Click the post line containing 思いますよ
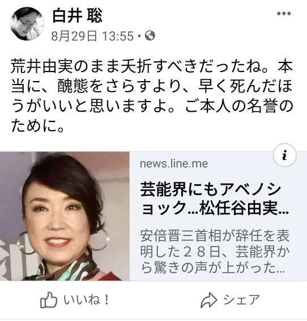The width and height of the screenshot is (307, 321). [x=152, y=107]
